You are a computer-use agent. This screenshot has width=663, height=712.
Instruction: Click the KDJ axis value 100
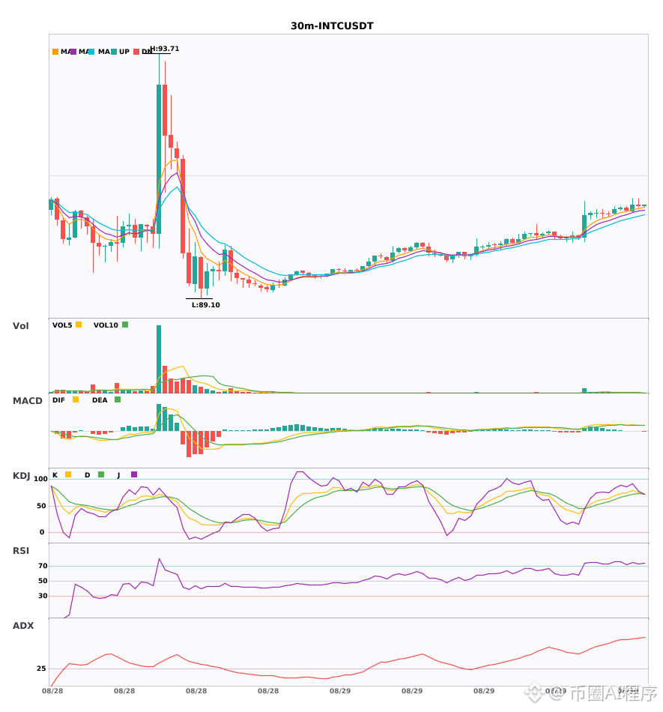[40, 479]
